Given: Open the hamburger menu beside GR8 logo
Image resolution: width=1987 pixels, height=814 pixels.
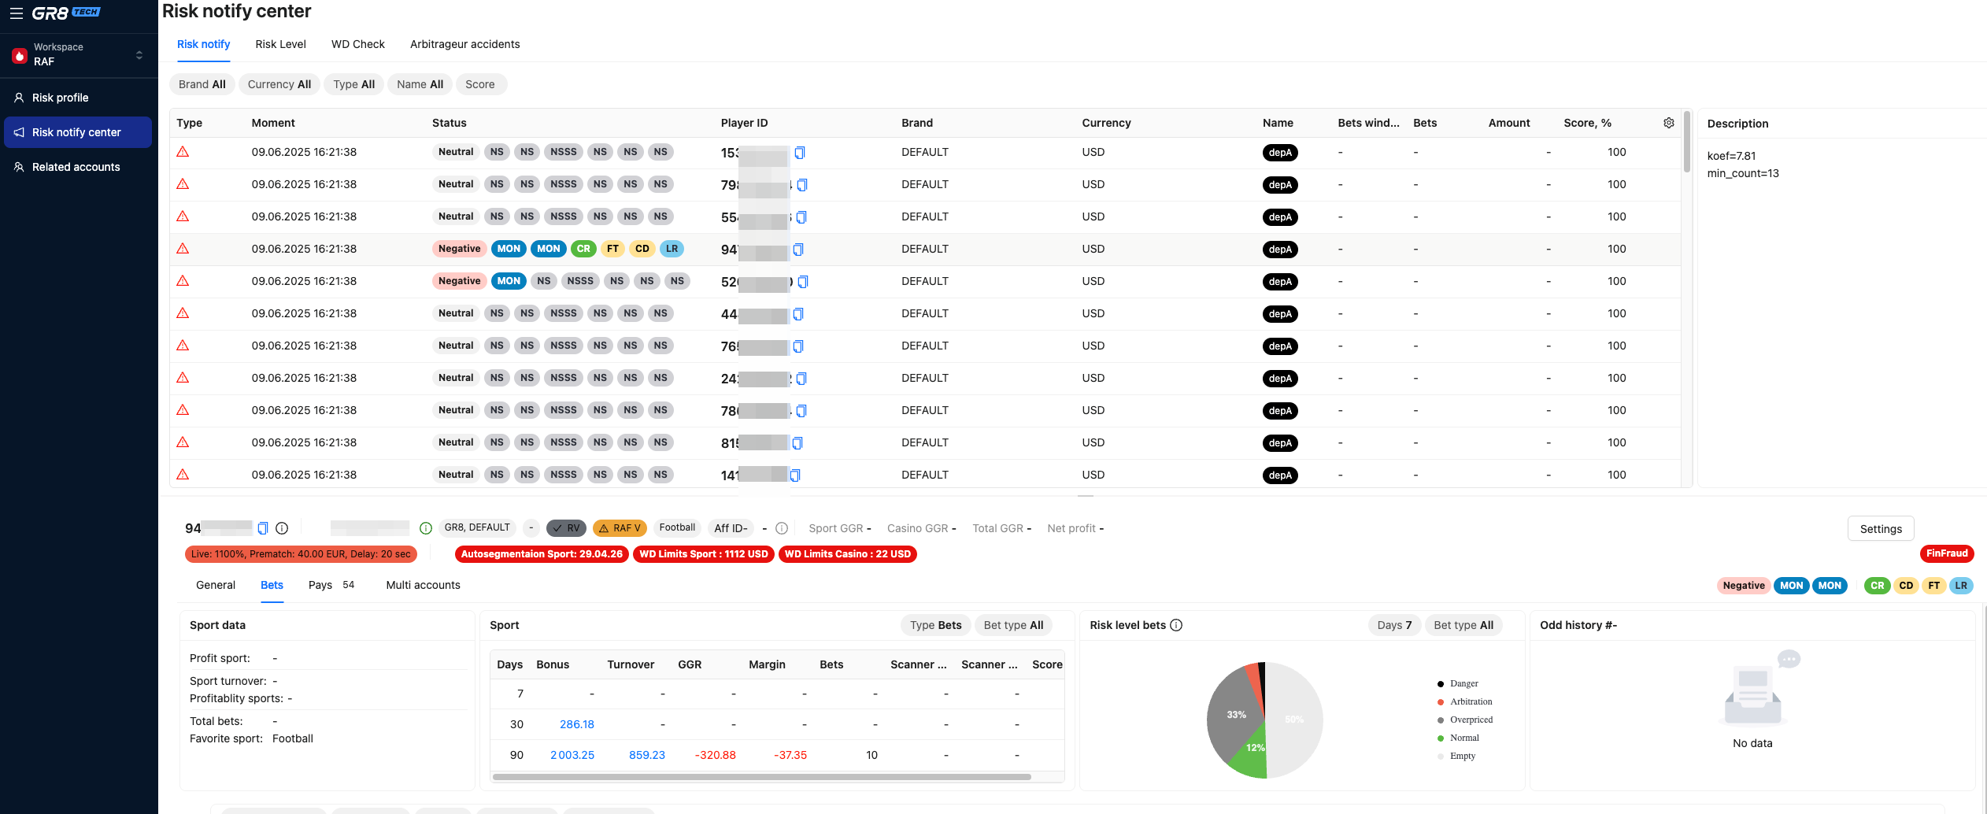Looking at the screenshot, I should point(16,13).
